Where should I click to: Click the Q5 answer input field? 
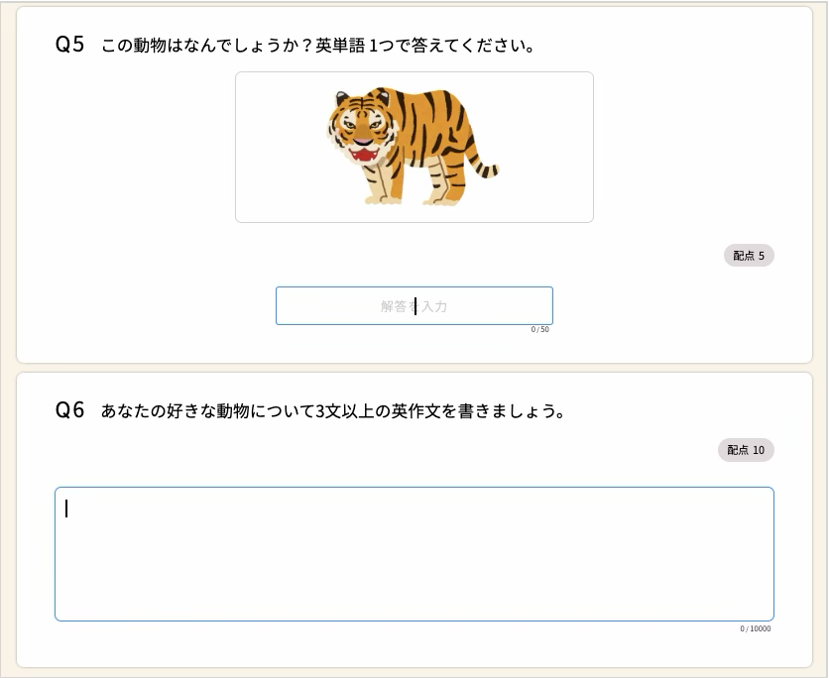pos(414,305)
